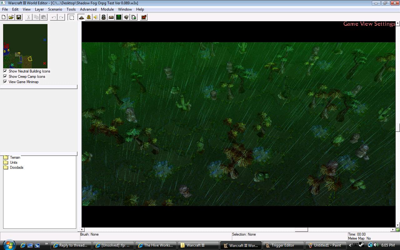Activate the Selection brush tool
The width and height of the screenshot is (400, 250).
point(72,17)
